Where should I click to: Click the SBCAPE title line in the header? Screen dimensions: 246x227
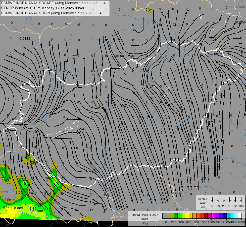coord(54,3)
